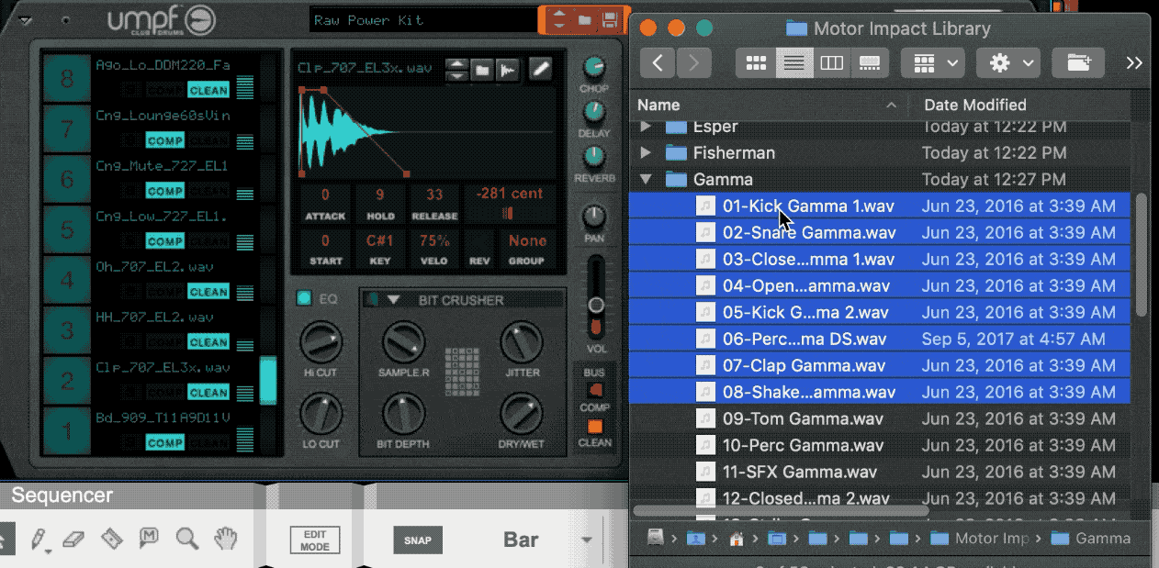Route the pad to the COMP bus
The image size is (1159, 568).
(x=595, y=391)
